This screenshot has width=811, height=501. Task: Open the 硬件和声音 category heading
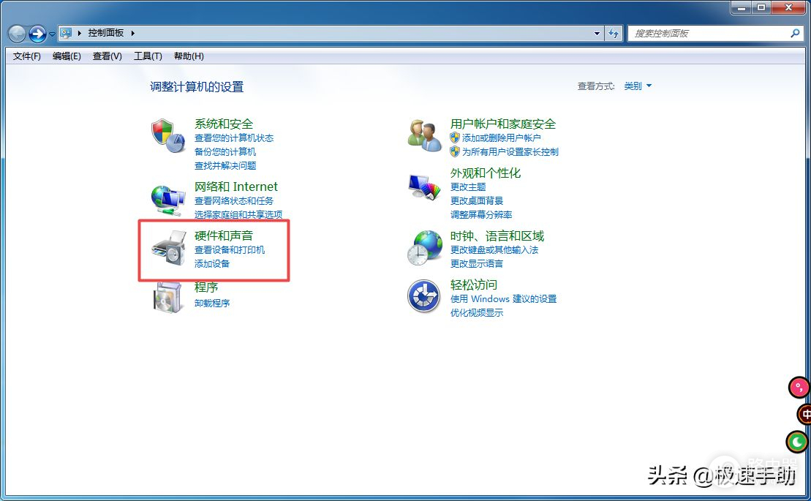click(224, 236)
